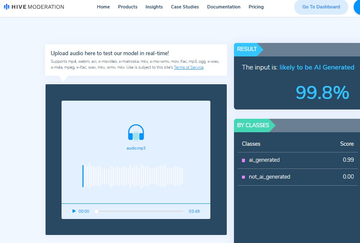
Task: Select the ai_generated class label
Action: point(264,160)
